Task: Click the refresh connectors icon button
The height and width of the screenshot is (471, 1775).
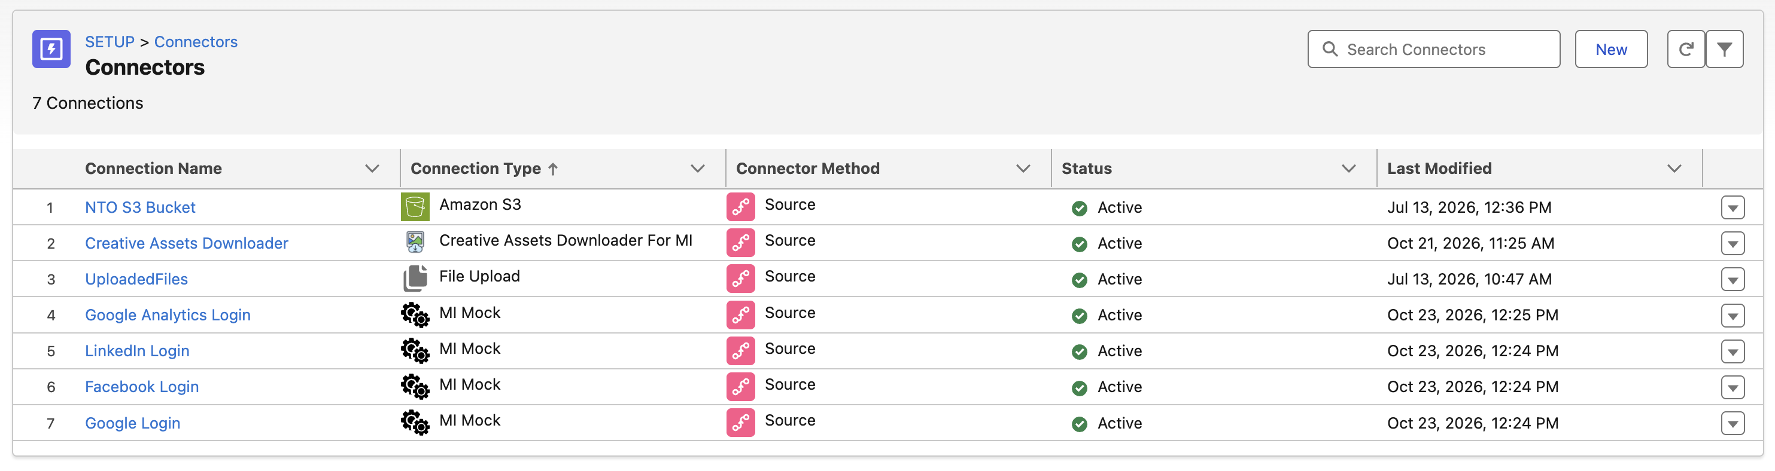Action: 1685,49
